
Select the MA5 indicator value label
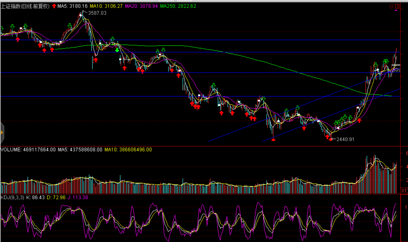click(x=72, y=6)
